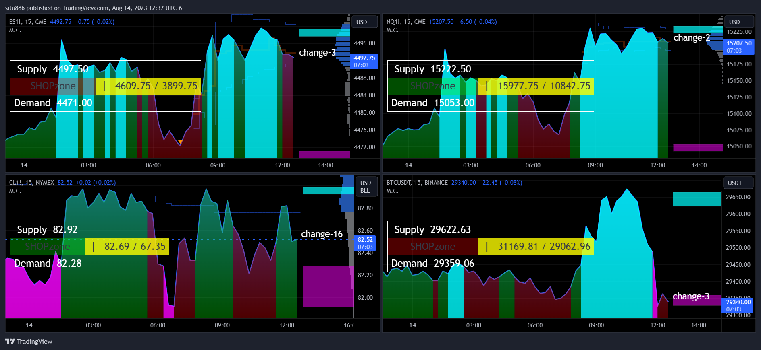
Task: Click the BTCUSDT, 15, BINANCE symbol title
Action: [417, 183]
